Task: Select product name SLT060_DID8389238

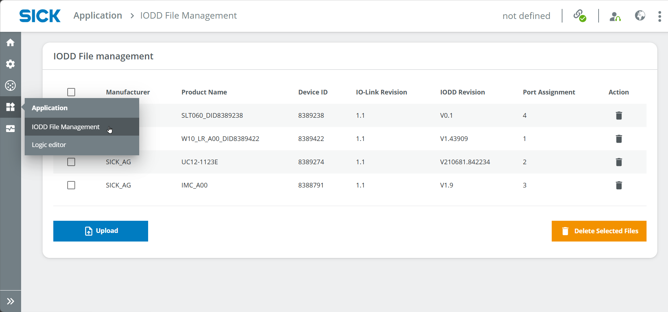Action: (x=212, y=115)
